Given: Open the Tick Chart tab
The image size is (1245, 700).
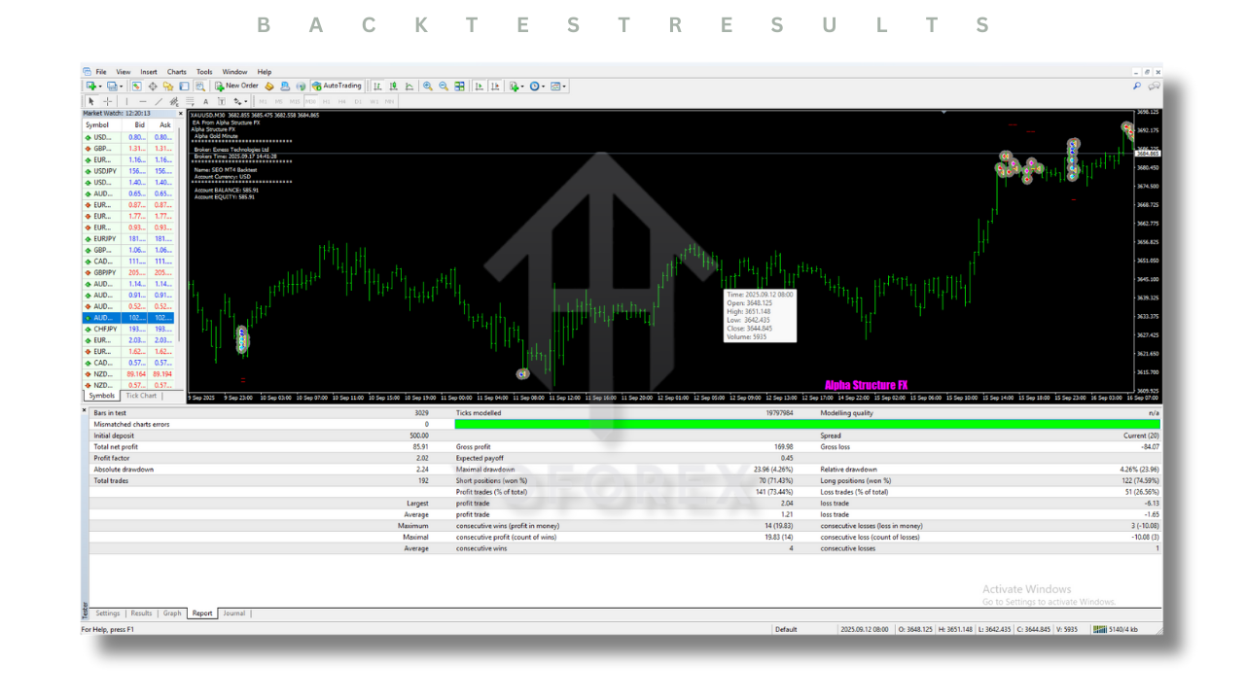Looking at the screenshot, I should click(x=141, y=396).
